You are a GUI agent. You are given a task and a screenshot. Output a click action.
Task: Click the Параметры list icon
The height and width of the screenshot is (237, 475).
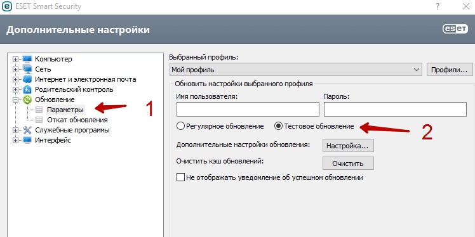pyautogui.click(x=39, y=110)
